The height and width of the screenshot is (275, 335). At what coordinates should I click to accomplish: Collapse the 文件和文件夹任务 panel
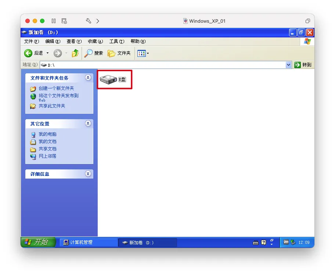pos(88,78)
